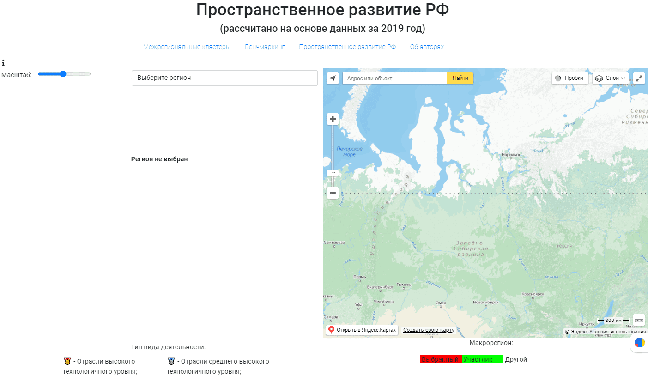The image size is (648, 376).
Task: Open the map fullscreen expand icon
Action: [x=639, y=78]
